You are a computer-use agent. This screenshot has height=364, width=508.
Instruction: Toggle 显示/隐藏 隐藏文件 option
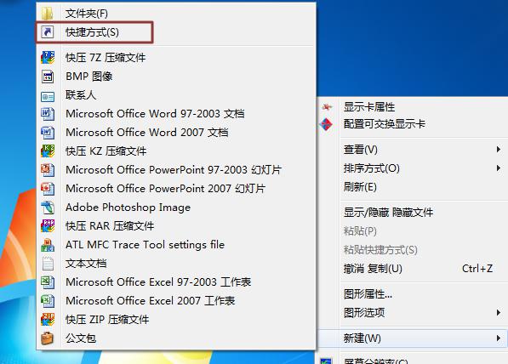413,213
